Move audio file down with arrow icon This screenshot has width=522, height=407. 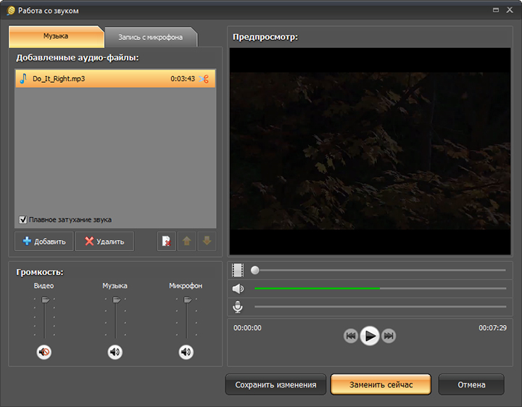207,242
